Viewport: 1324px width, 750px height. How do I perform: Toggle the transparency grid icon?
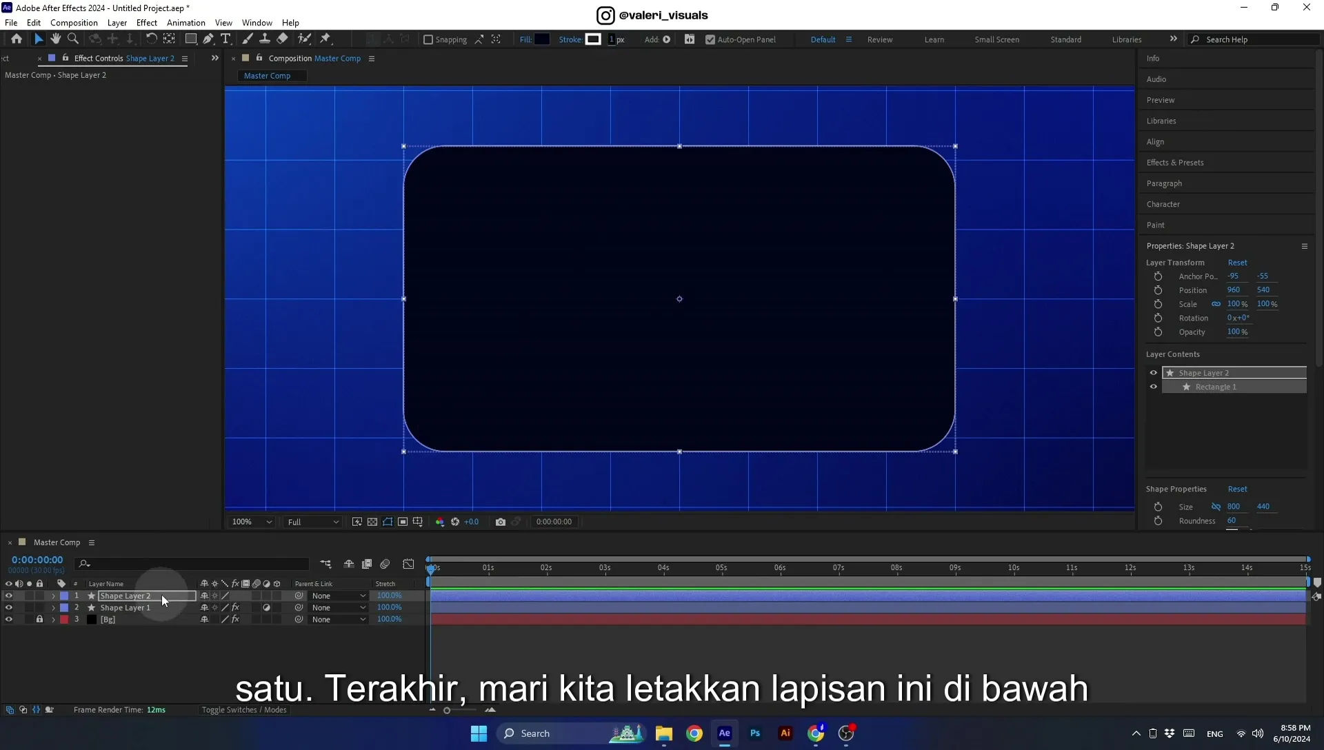click(372, 522)
